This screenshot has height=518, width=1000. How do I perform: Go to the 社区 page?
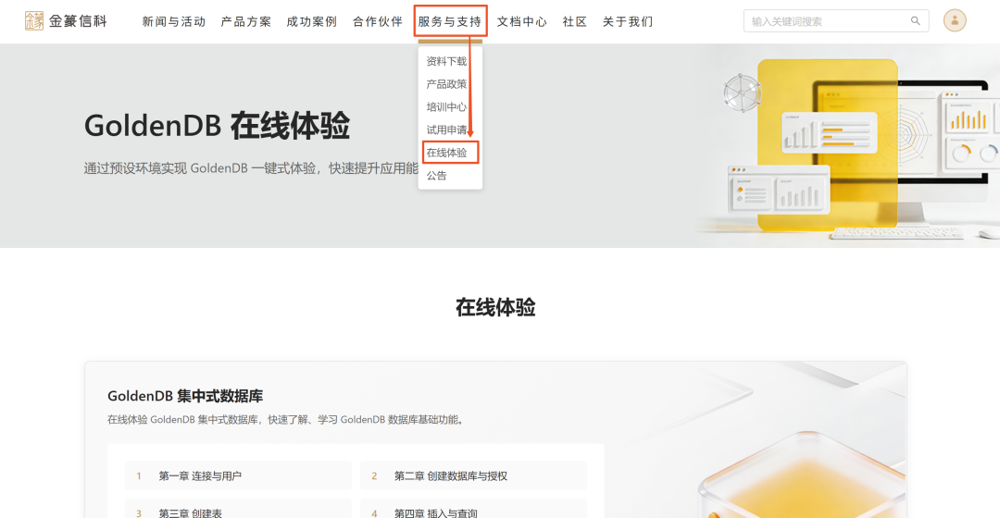pos(574,21)
